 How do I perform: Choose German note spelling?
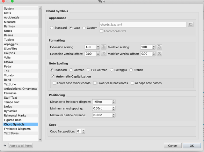tap(71, 70)
